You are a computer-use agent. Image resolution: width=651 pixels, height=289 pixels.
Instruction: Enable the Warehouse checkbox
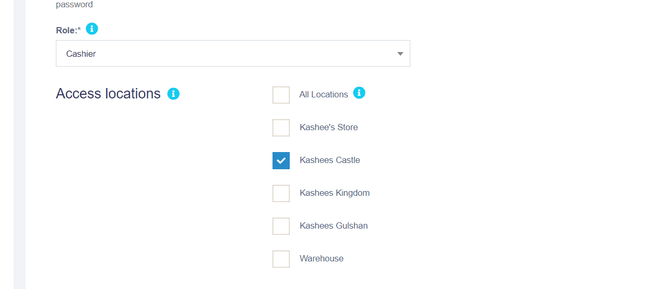[x=281, y=259]
